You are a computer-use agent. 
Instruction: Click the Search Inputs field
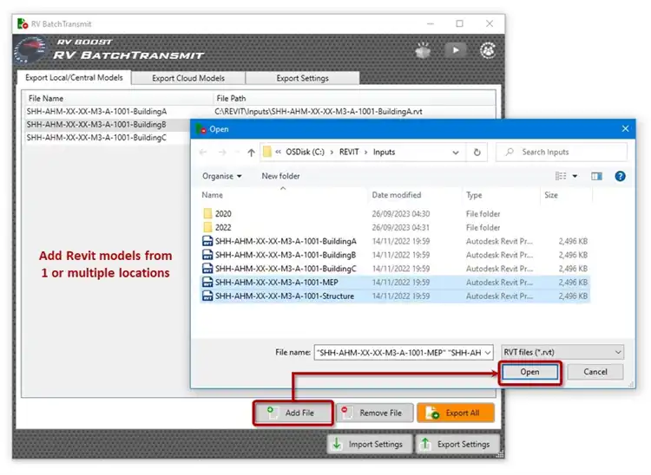[x=562, y=152]
